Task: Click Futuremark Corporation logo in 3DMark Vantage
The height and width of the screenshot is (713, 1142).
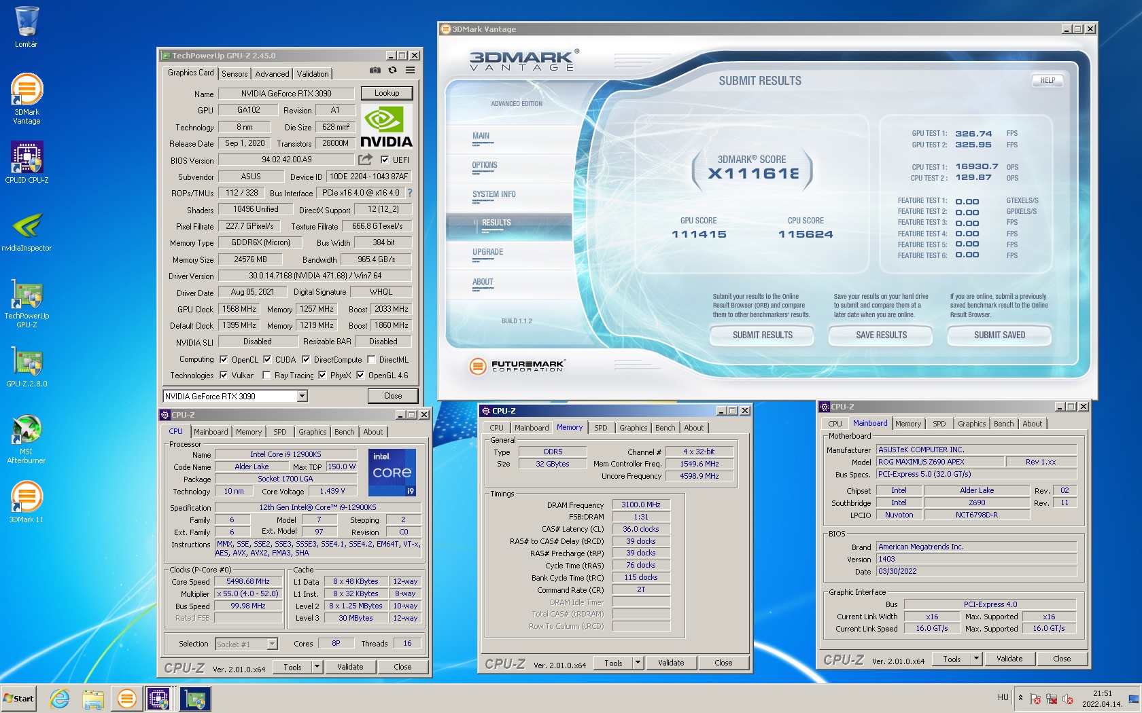Action: (517, 366)
